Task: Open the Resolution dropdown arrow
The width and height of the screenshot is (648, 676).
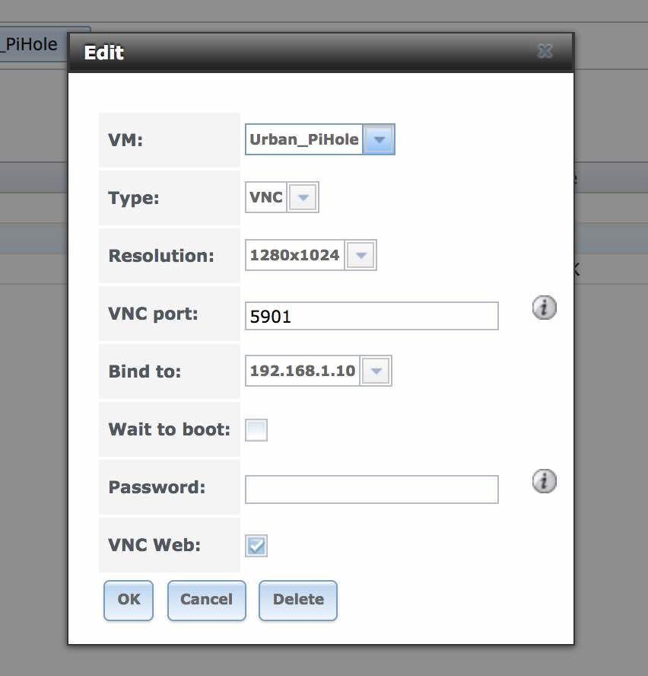Action: tap(361, 255)
